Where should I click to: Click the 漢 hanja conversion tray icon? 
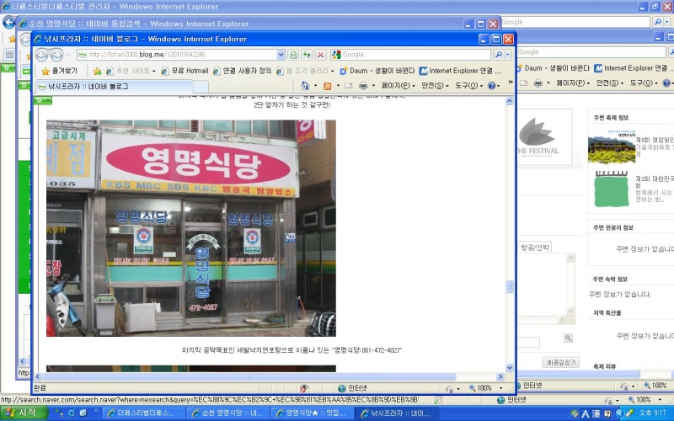(596, 413)
